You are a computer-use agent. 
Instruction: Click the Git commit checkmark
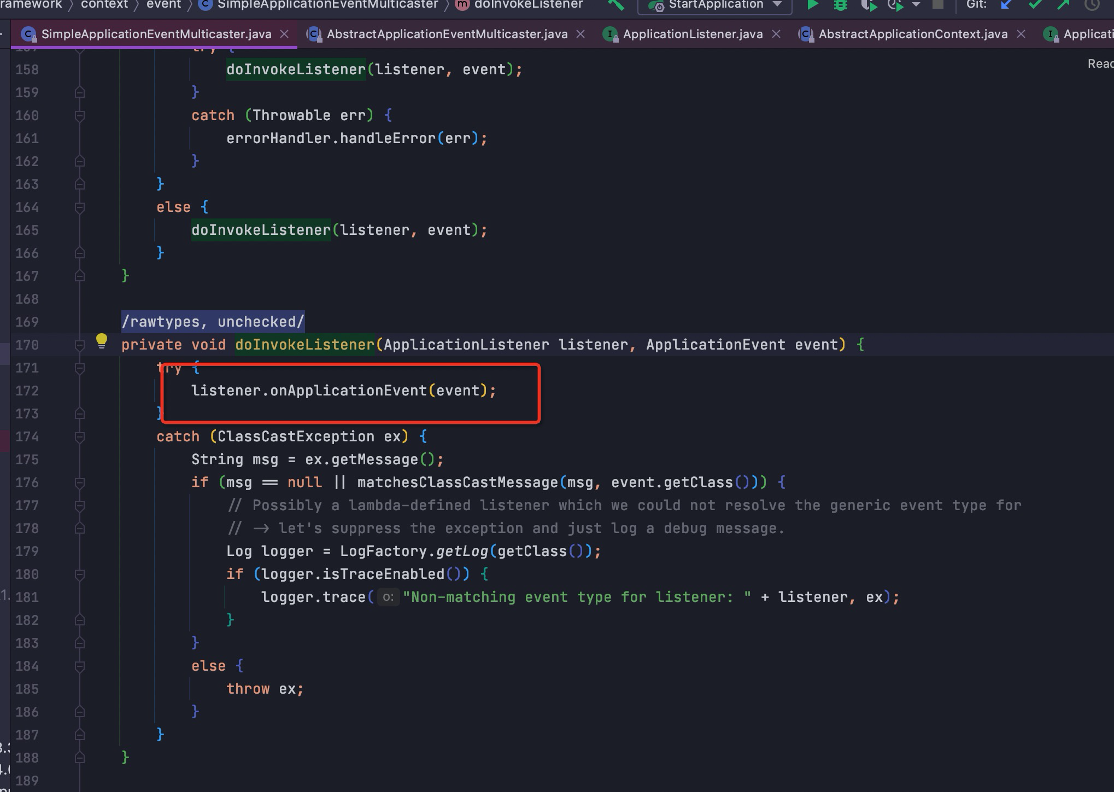[1035, 5]
